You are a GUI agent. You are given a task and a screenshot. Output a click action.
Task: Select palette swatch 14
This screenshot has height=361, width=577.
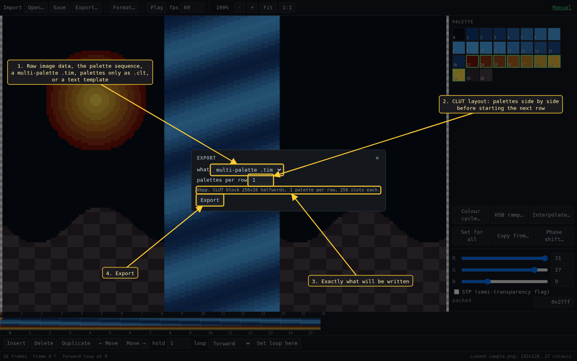pos(541,48)
